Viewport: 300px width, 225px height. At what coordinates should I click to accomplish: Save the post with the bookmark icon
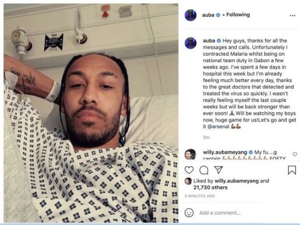coord(292,170)
